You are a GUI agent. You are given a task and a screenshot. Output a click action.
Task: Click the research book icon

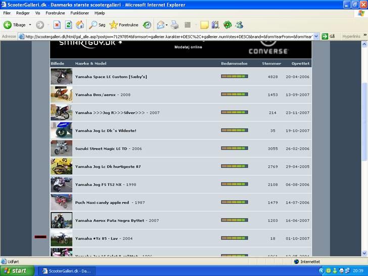(215, 25)
